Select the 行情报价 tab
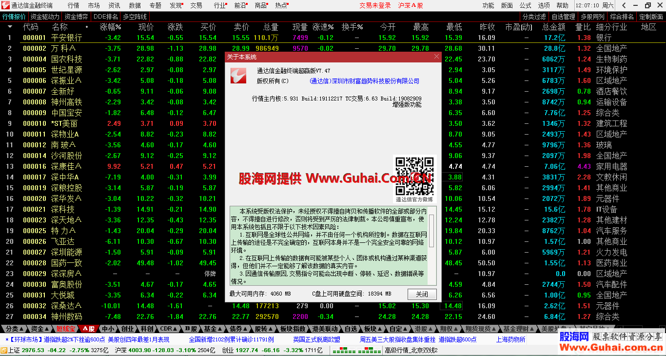666x356 pixels. pyautogui.click(x=14, y=17)
